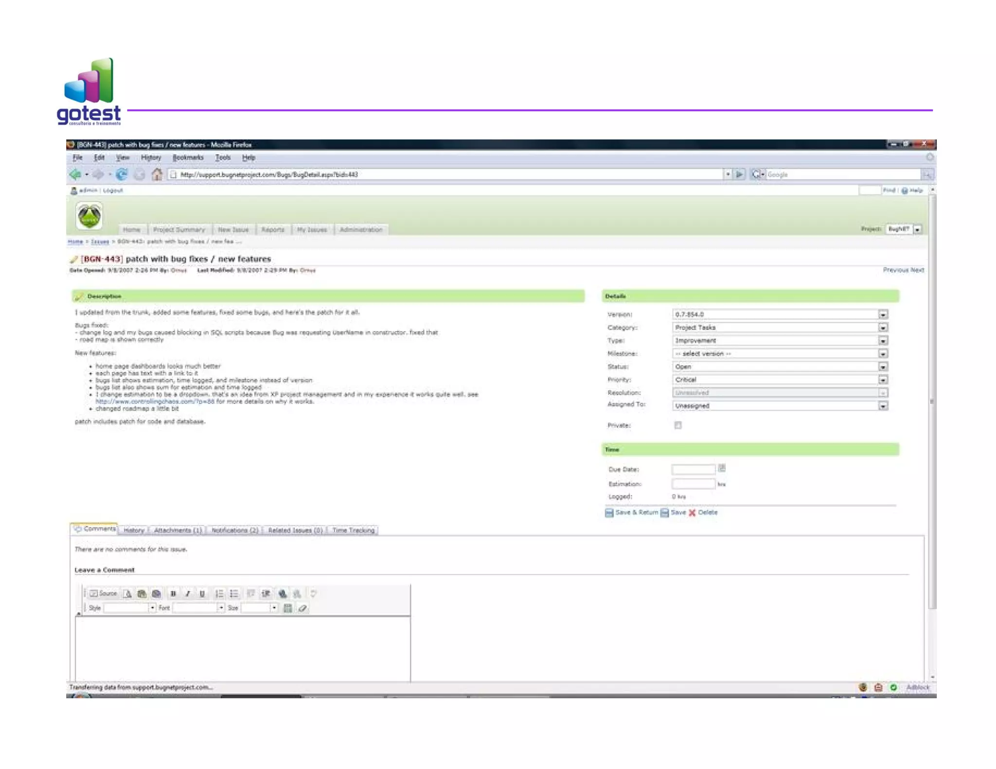
Task: Toggle italic formatting in comment editor
Action: (x=188, y=594)
